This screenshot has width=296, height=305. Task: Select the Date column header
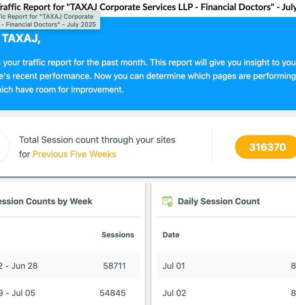171,235
